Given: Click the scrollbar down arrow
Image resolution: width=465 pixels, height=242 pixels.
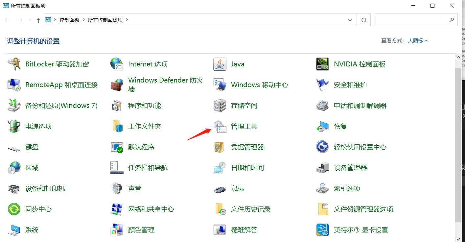Looking at the screenshot, I should click(458, 239).
